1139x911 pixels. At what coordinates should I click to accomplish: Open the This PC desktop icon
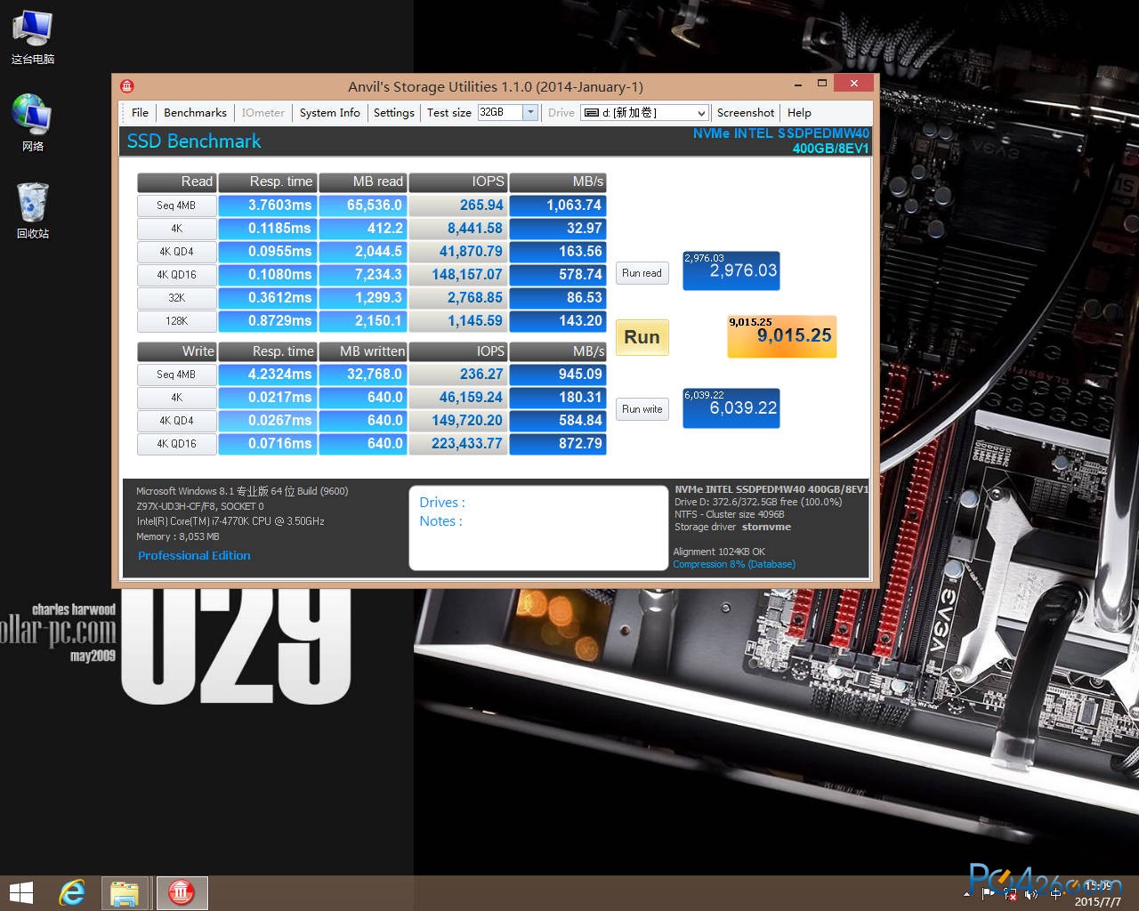point(33,37)
